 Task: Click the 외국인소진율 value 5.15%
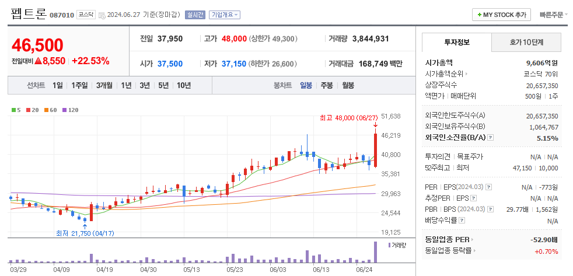tap(547, 138)
